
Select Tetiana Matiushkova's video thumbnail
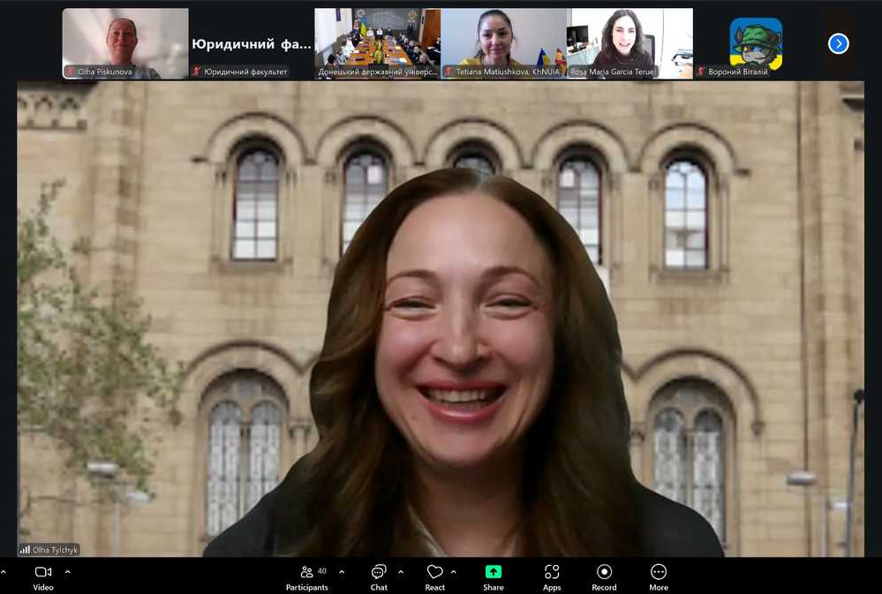pyautogui.click(x=503, y=43)
